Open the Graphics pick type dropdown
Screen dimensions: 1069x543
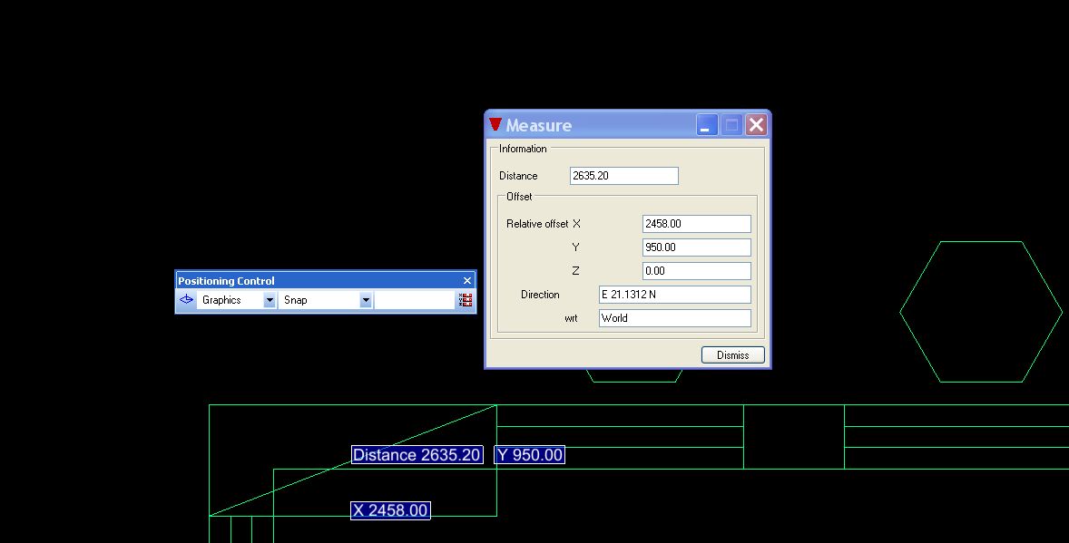270,300
